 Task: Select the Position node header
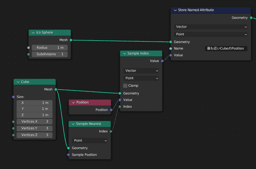pos(90,102)
